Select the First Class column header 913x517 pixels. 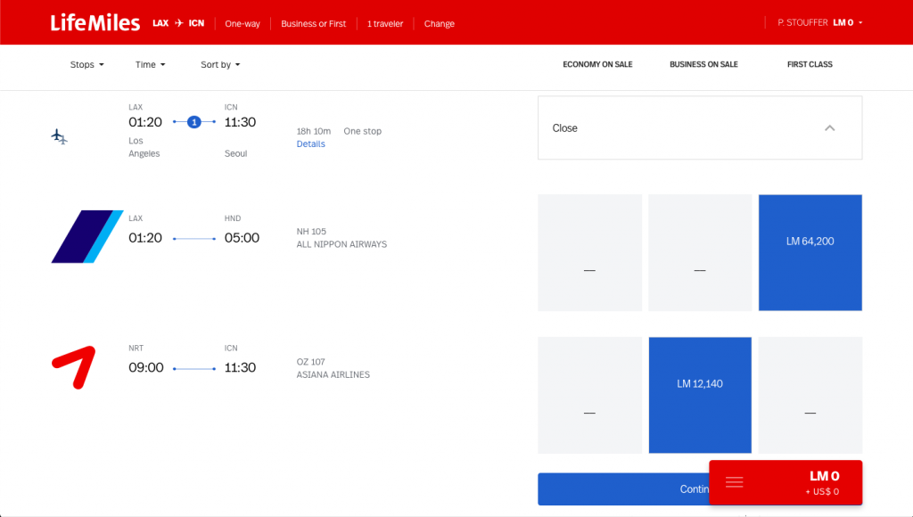coord(810,64)
